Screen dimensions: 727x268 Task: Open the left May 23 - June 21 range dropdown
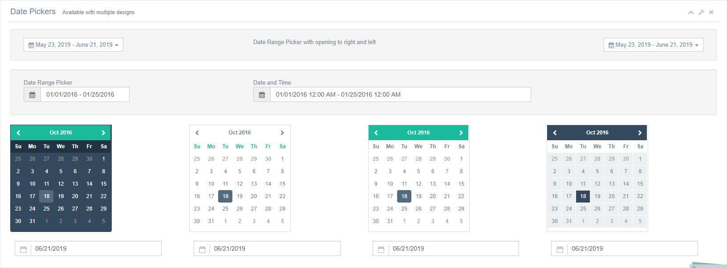point(73,45)
